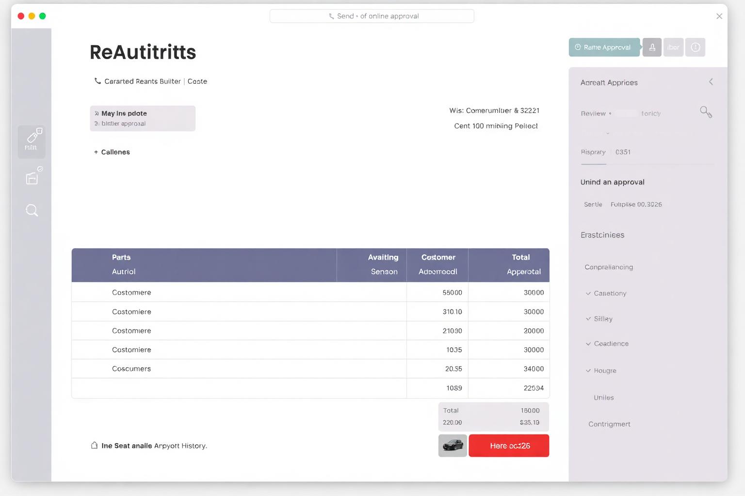Expand the Callenes section
The image size is (745, 496).
pyautogui.click(x=112, y=152)
